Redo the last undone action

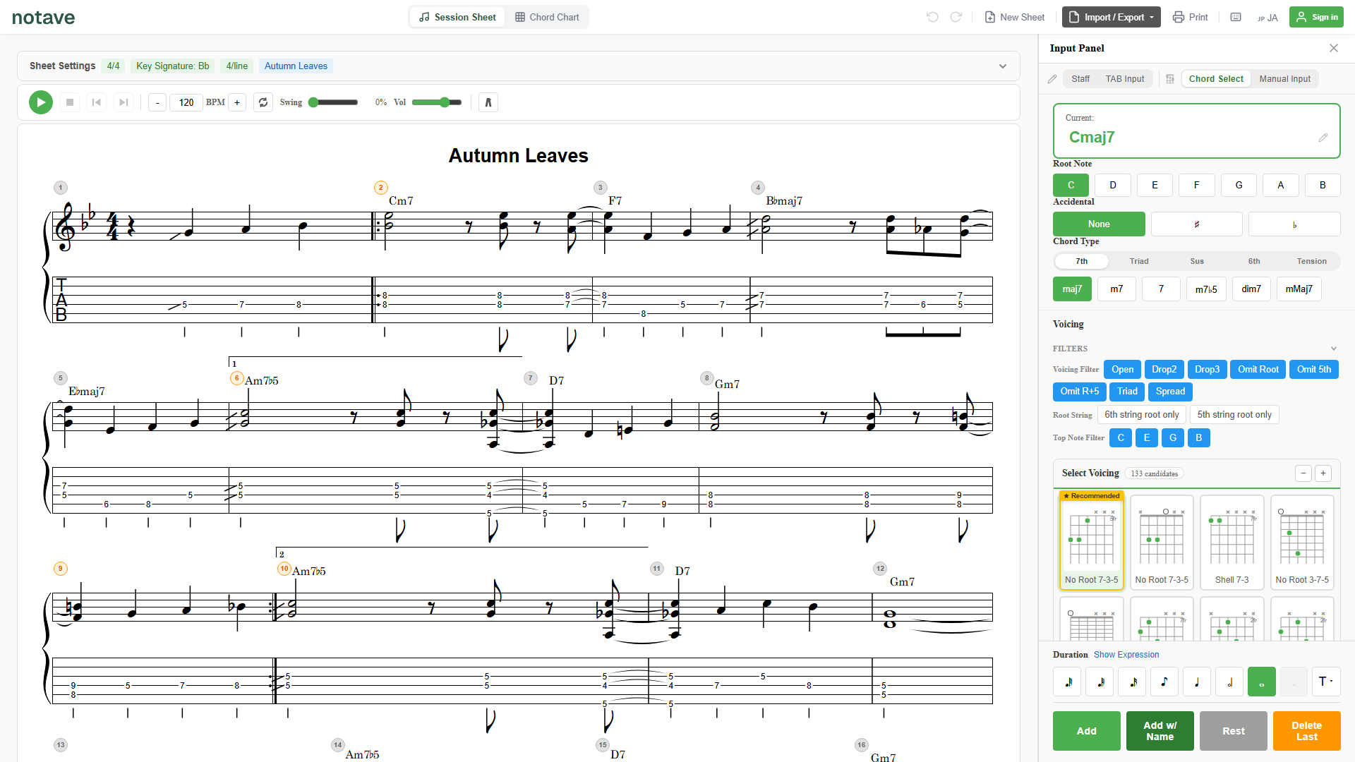[956, 17]
